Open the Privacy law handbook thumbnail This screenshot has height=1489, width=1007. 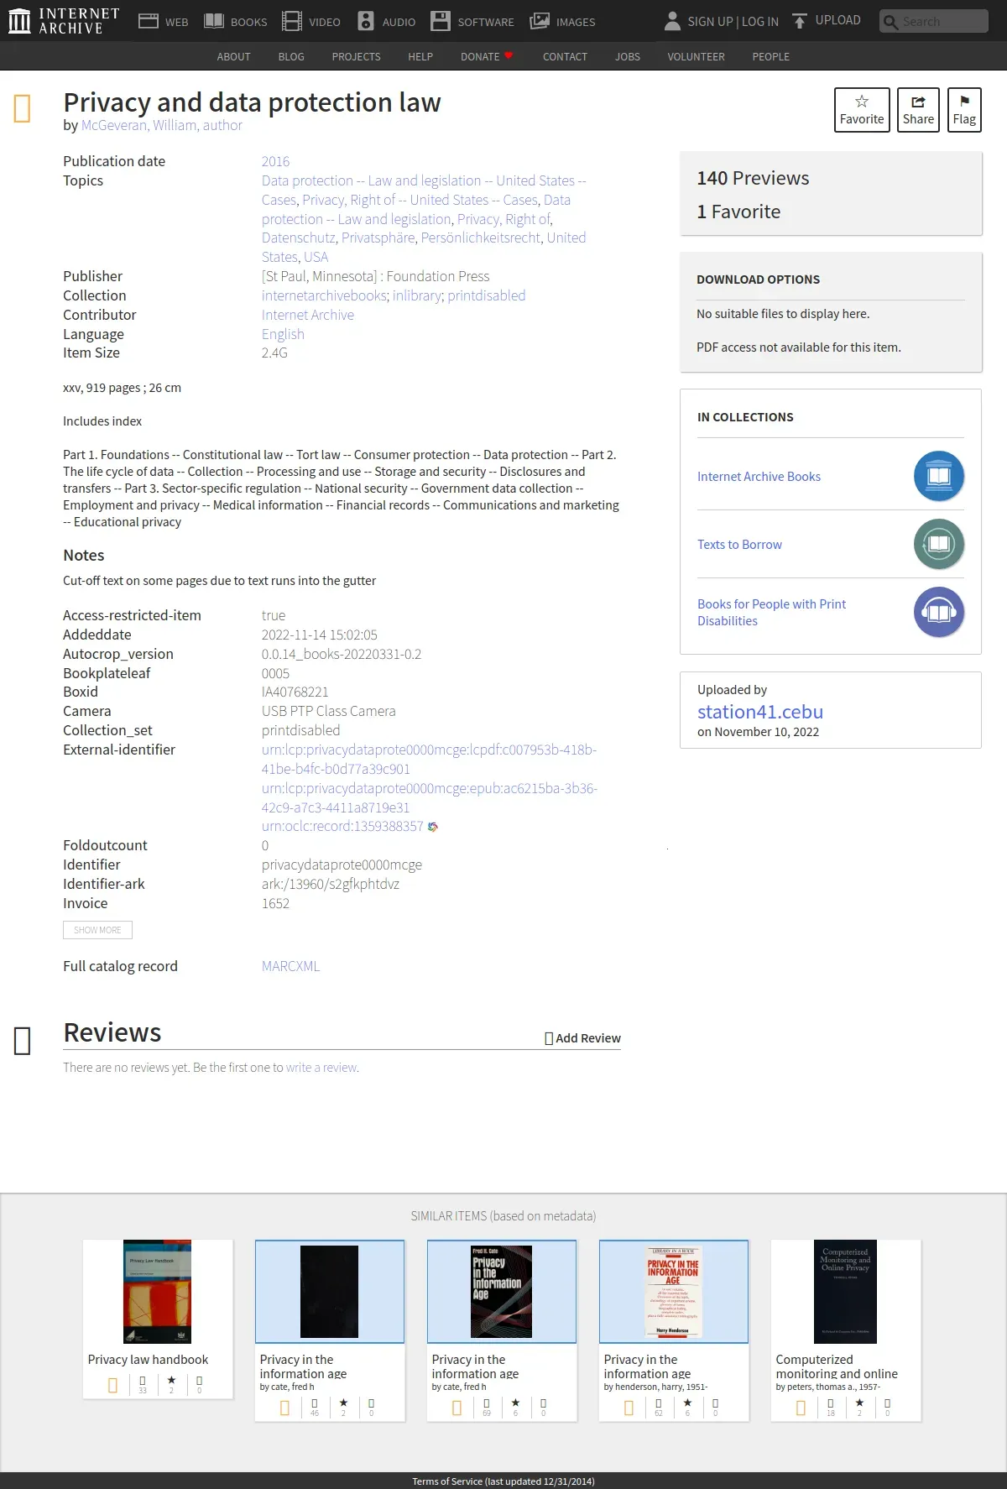158,1291
